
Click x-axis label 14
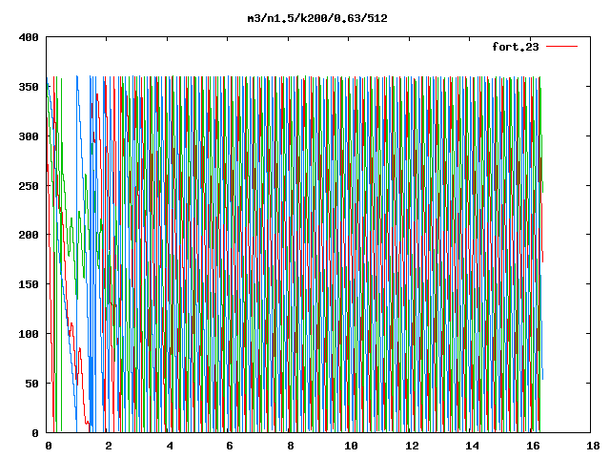[x=473, y=446]
